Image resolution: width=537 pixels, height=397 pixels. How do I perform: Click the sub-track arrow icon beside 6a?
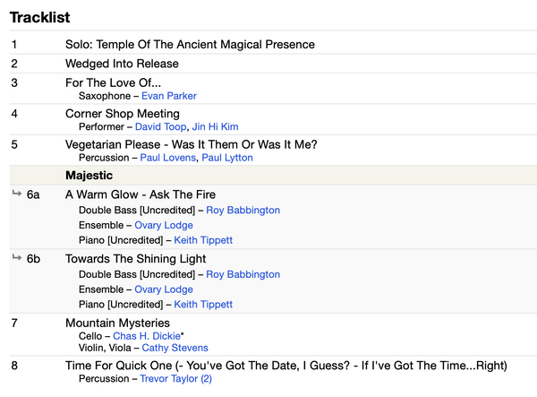pos(17,194)
